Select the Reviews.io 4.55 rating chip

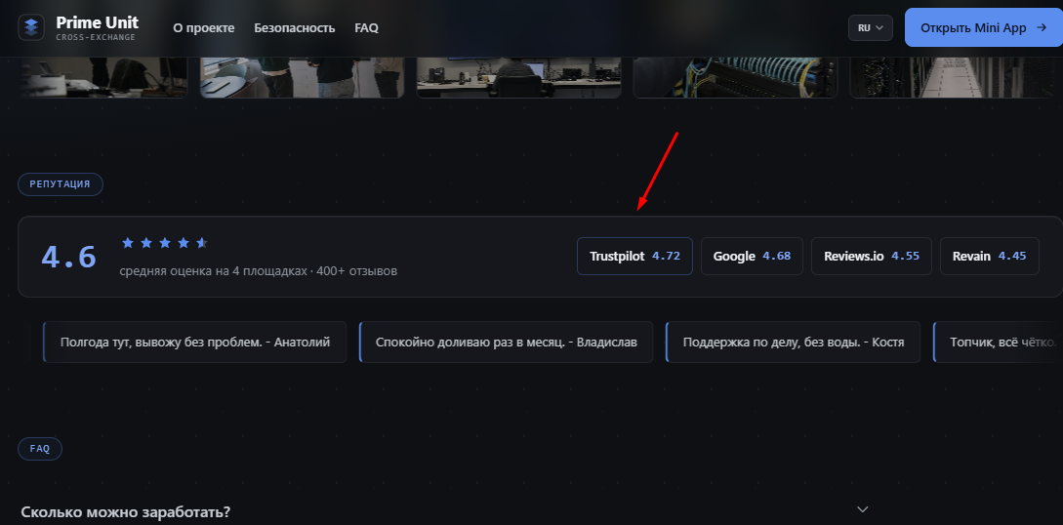click(871, 256)
